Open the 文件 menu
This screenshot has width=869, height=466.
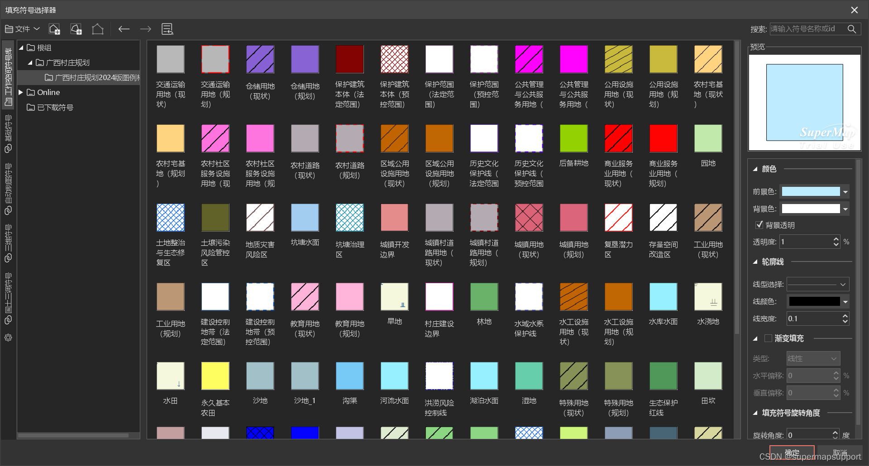(x=22, y=29)
